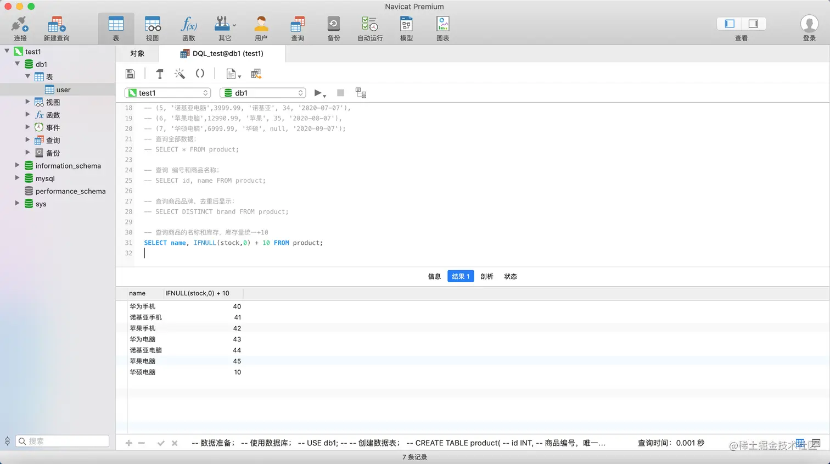Open the Status (状态) tab
This screenshot has width=830, height=464.
511,276
